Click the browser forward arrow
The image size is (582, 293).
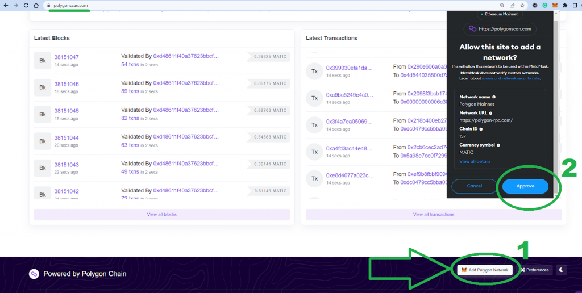tap(15, 6)
